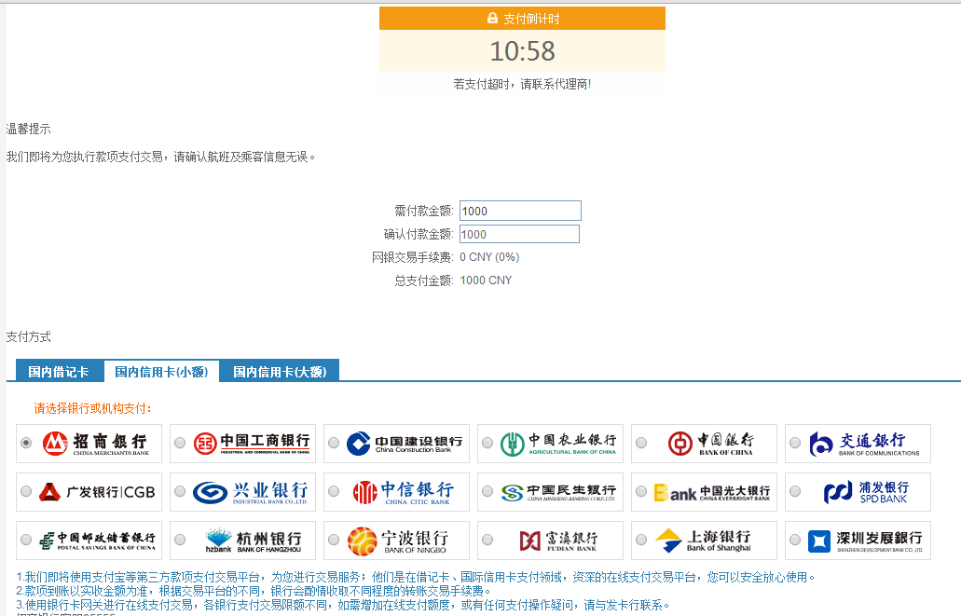Click note 3 about bank gateway limits

[343, 605]
